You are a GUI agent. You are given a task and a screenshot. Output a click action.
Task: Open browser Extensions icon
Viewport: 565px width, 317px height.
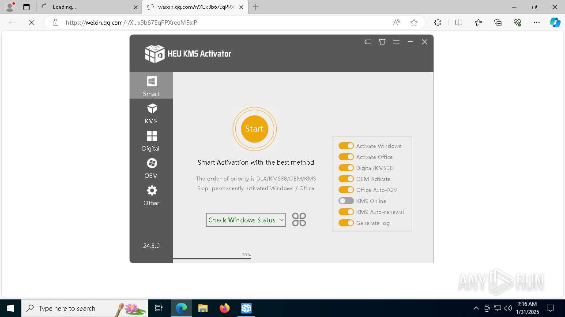coord(437,22)
